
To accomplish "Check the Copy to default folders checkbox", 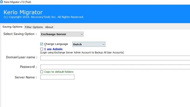I will 42,72.
